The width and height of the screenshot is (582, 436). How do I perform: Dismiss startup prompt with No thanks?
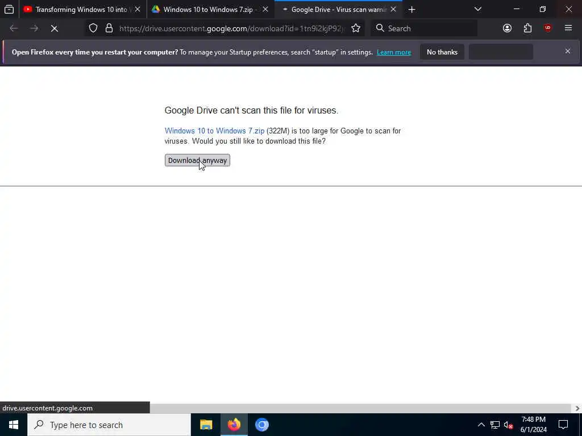pos(442,52)
